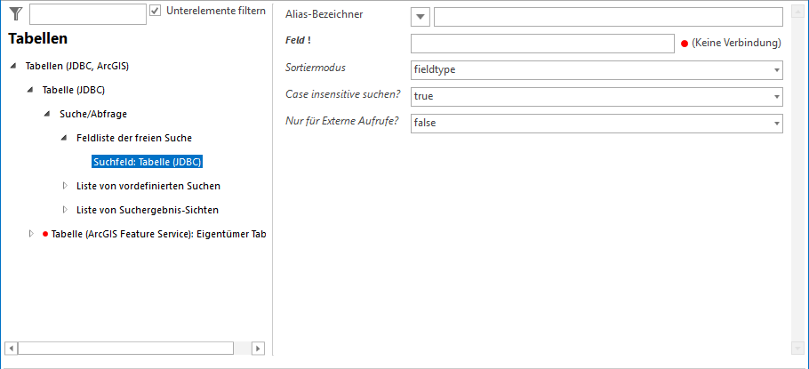Toggle the Unterelemente filtern checkbox
Image resolution: width=809 pixels, height=369 pixels.
pos(156,11)
